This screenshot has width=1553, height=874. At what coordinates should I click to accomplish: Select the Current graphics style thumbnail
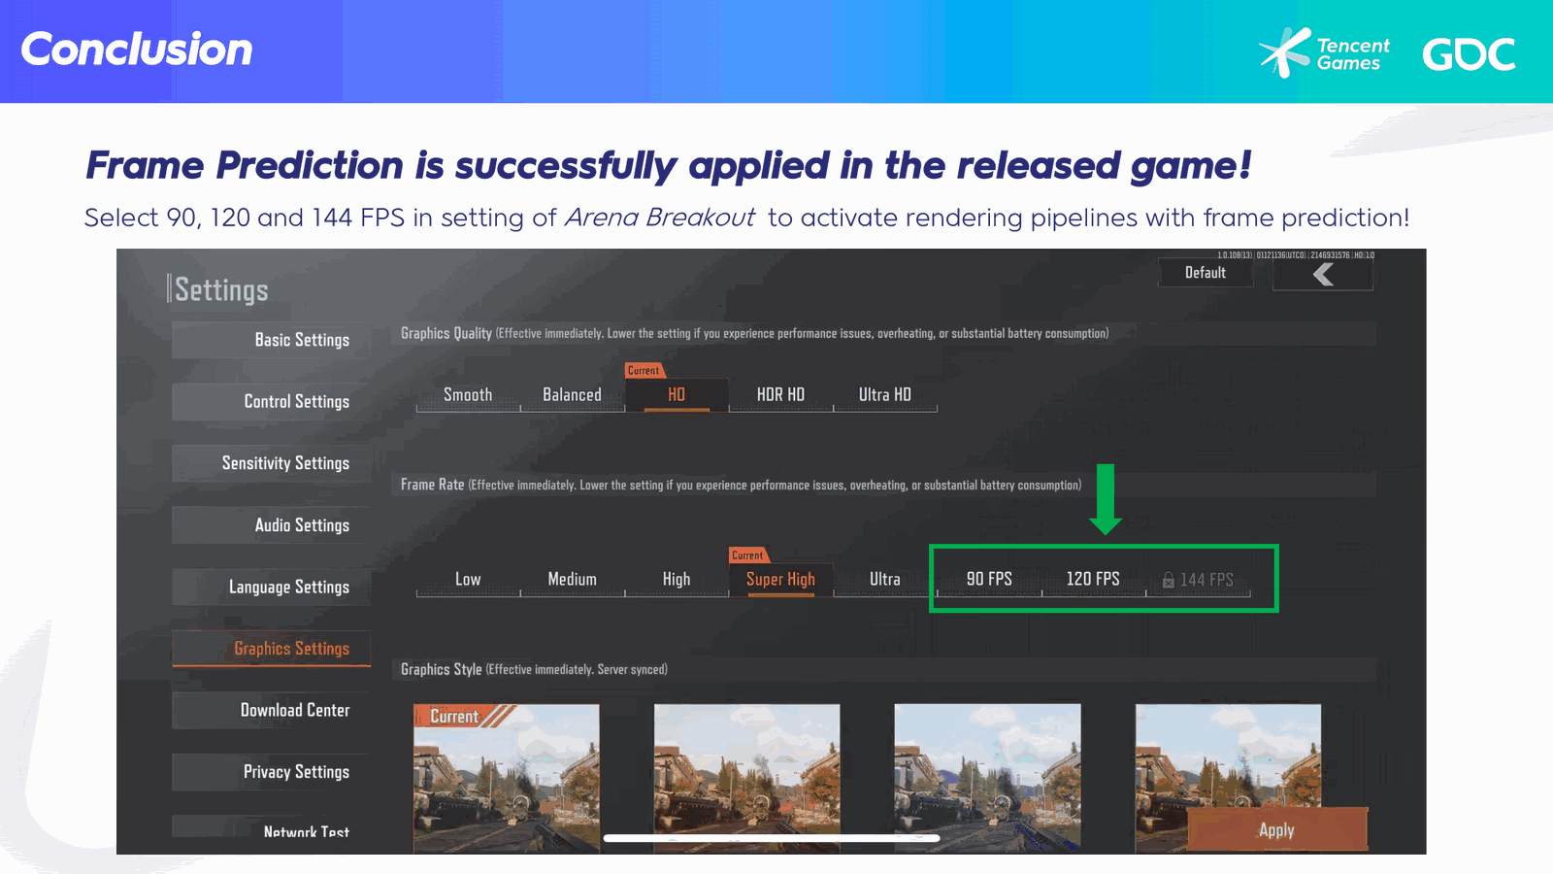507,779
